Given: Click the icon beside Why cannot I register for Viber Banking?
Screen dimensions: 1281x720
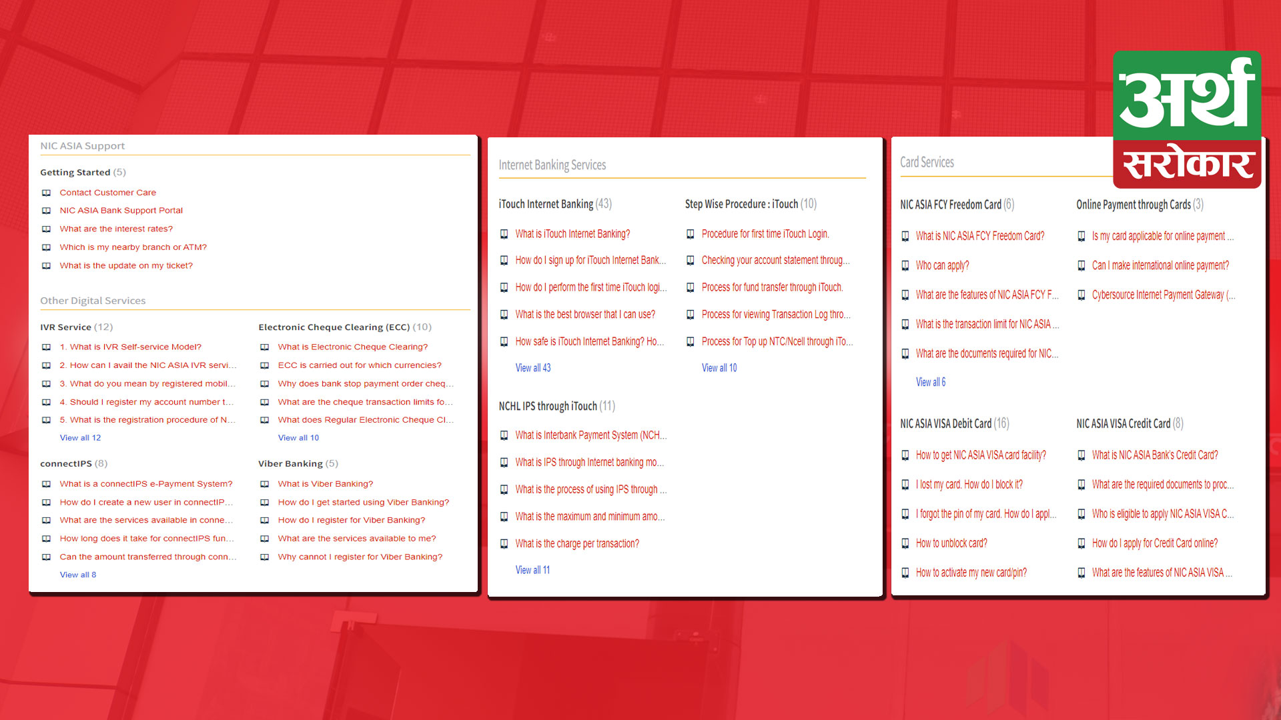Looking at the screenshot, I should pyautogui.click(x=264, y=557).
